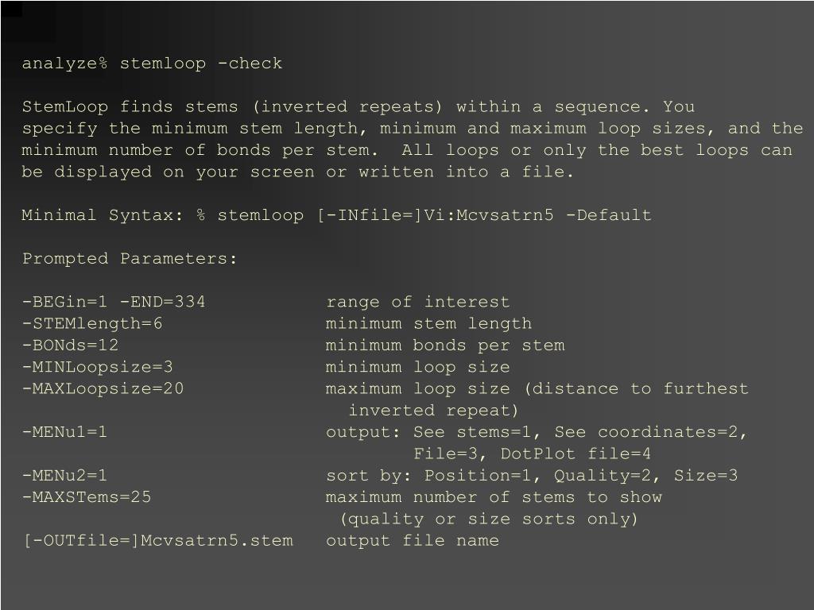The image size is (814, 610).
Task: Select the -BONds=12 parameter line
Action: 70,346
